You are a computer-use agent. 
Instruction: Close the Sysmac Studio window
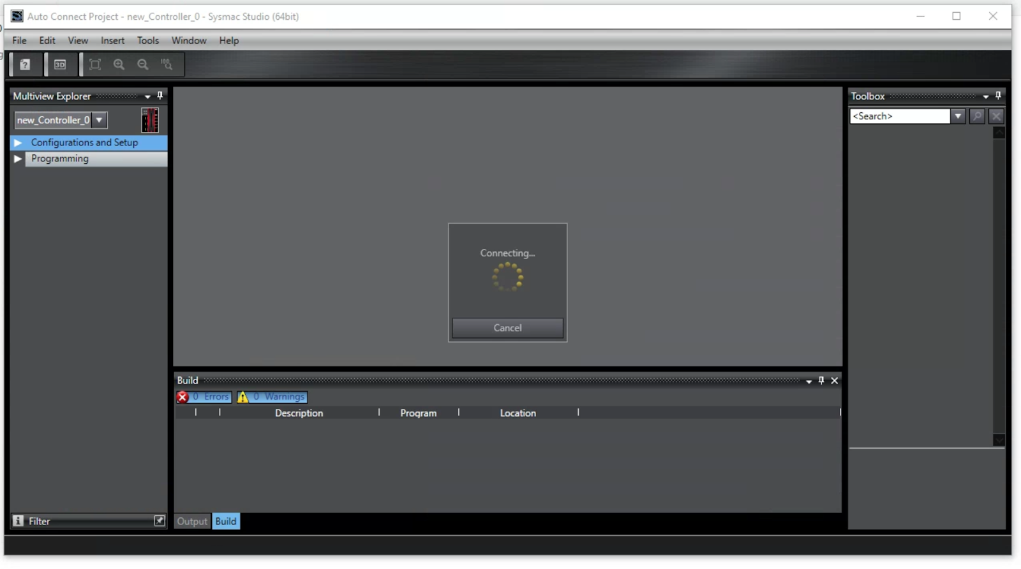pyautogui.click(x=993, y=16)
